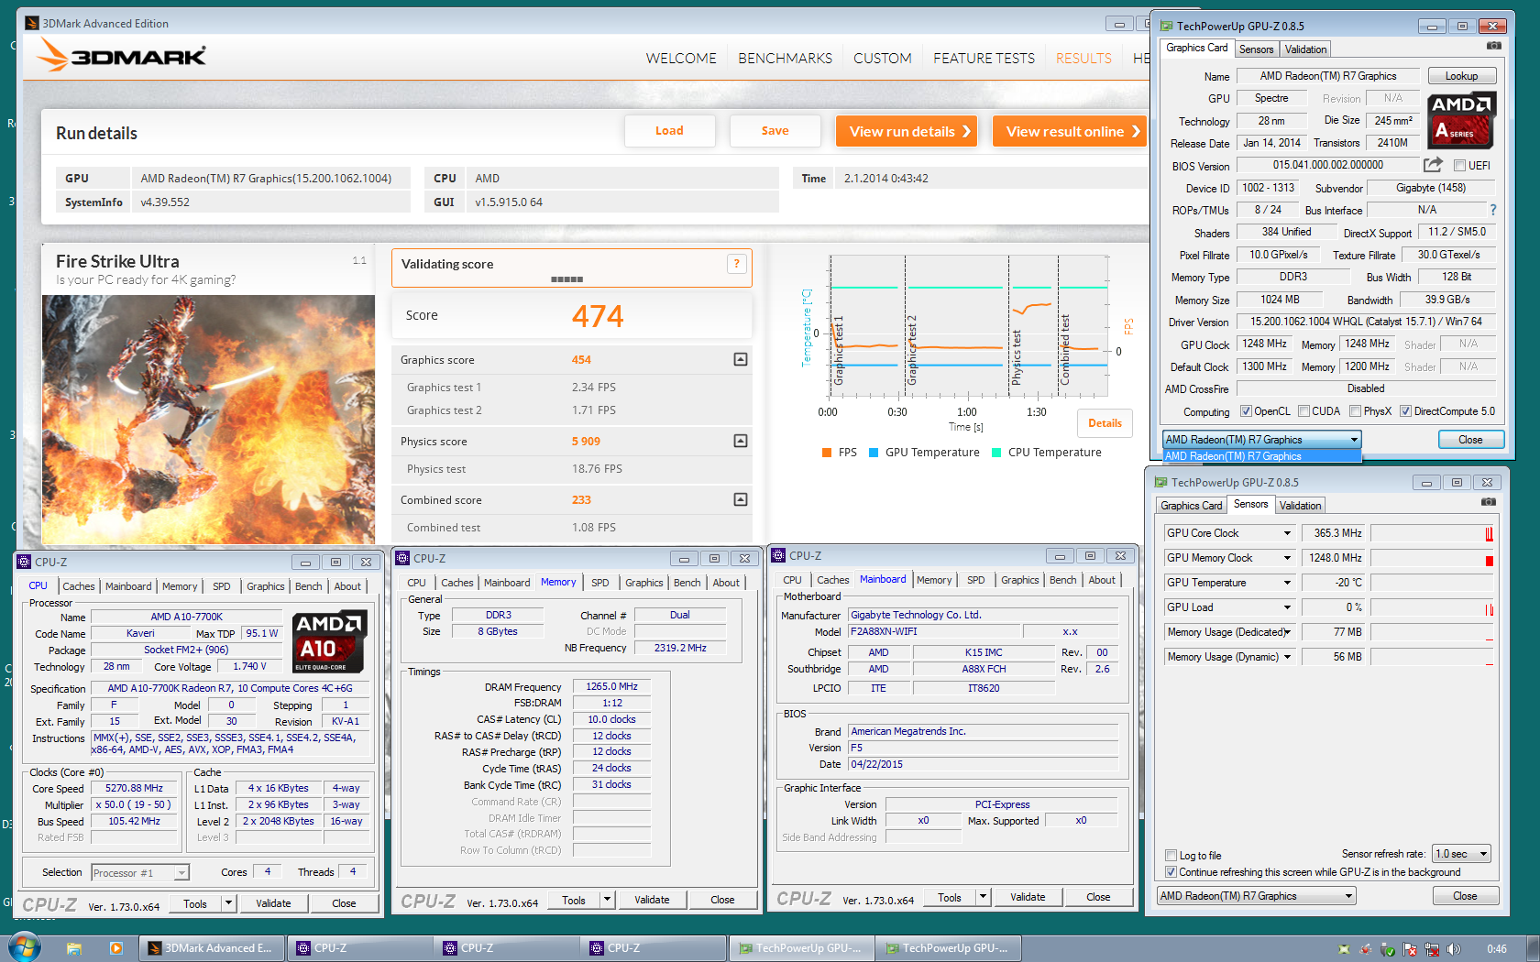The width and height of the screenshot is (1540, 962).
Task: Toggle the PhysX computing checkbox
Action: [1355, 411]
